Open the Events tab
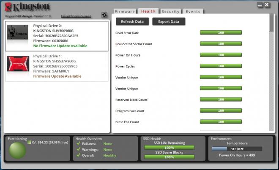Image resolution: width=279 pixels, height=170 pixels. coord(193,11)
